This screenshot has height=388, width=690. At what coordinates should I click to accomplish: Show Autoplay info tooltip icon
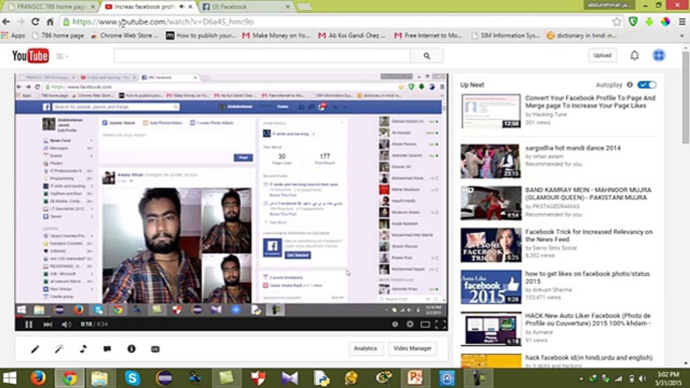pyautogui.click(x=630, y=85)
